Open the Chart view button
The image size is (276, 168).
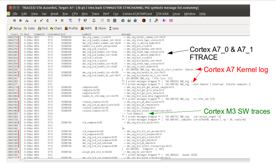pos(56,28)
